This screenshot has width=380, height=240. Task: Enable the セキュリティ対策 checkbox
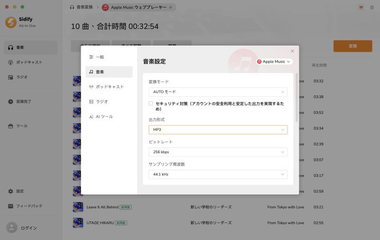point(151,103)
